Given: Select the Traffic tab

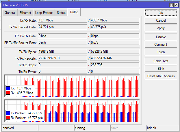Looking at the screenshot, I should (74, 12).
